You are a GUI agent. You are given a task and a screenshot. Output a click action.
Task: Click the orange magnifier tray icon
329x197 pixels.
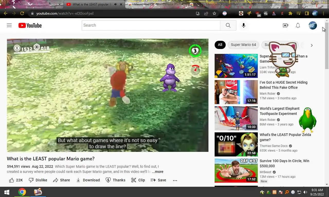click(x=287, y=192)
